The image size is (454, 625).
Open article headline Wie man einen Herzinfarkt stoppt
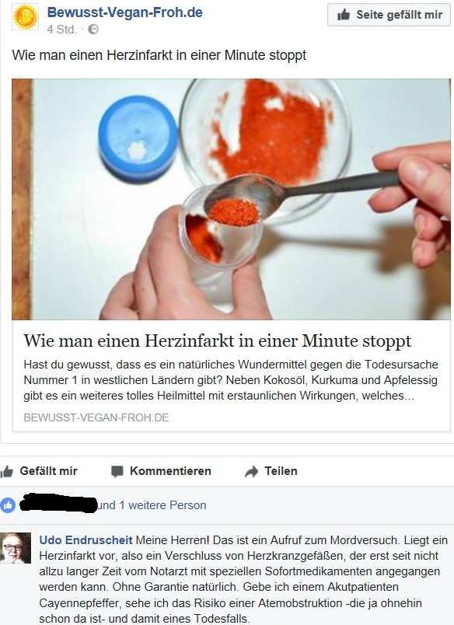tap(217, 340)
